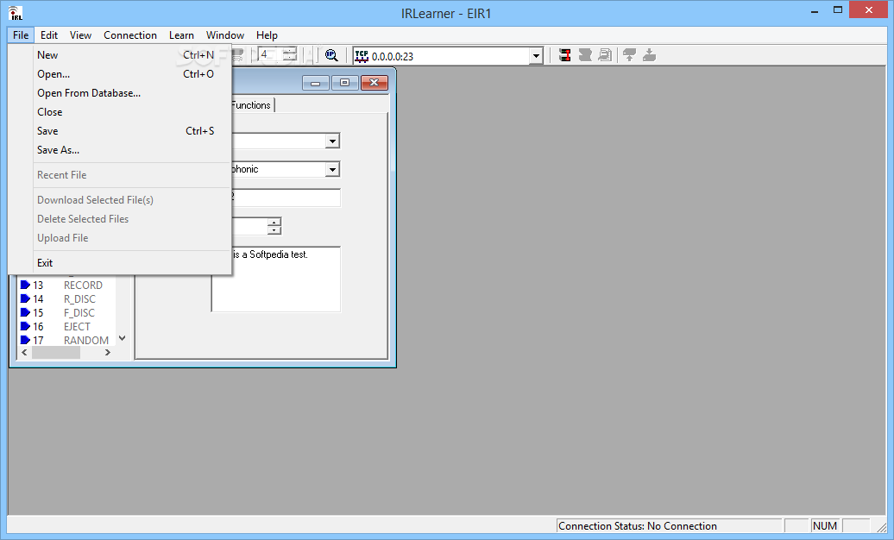Select Save As... from File menu
This screenshot has height=540, width=894.
120,150
